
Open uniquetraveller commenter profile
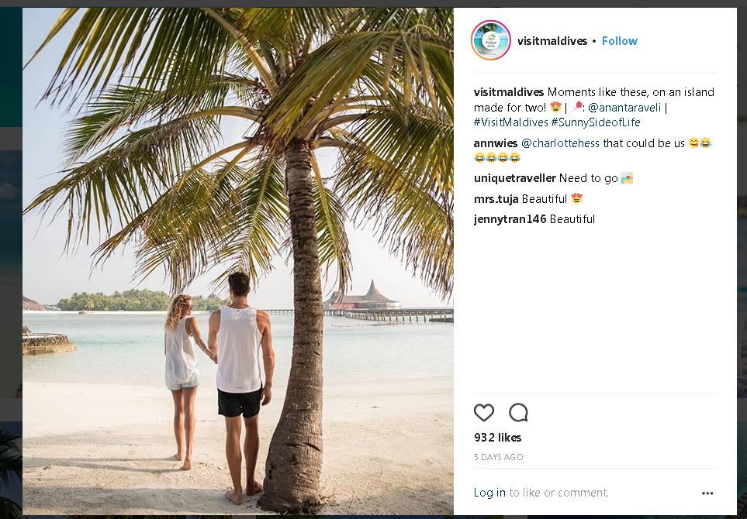point(514,178)
